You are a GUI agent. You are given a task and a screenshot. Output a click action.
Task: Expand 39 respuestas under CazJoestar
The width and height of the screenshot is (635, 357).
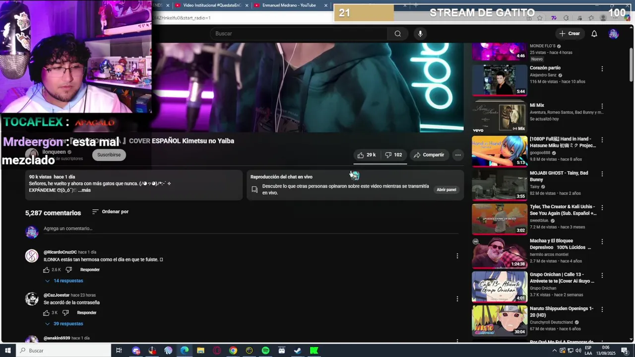click(64, 324)
